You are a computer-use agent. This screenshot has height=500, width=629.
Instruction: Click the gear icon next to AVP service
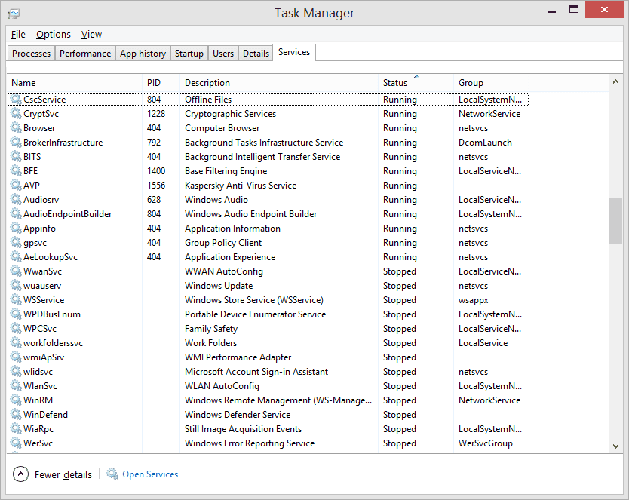pos(15,186)
